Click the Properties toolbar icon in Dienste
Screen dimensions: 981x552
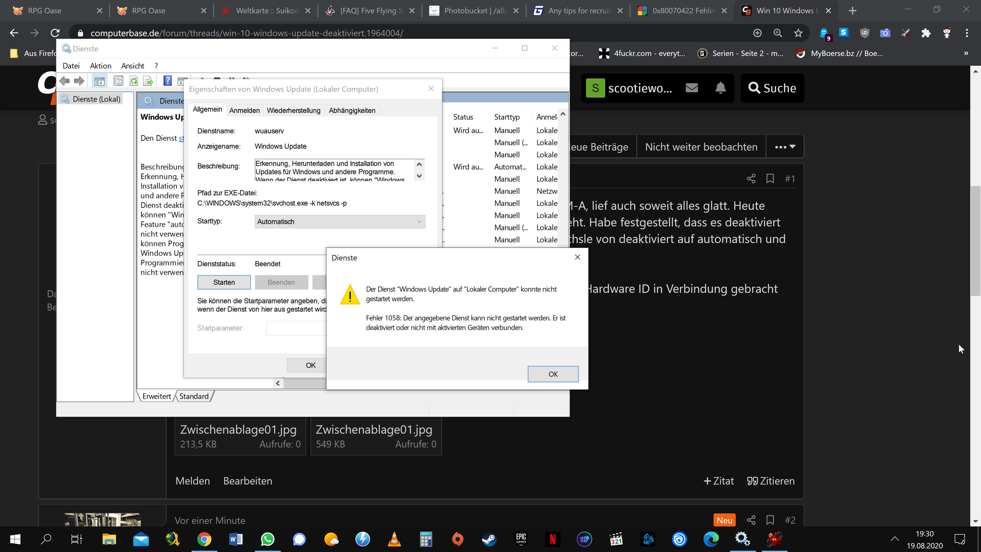coord(119,81)
